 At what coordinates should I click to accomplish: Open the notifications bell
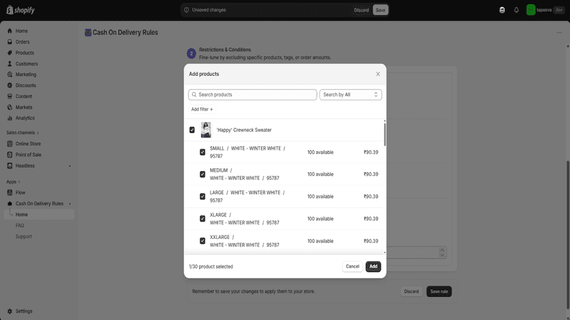pyautogui.click(x=516, y=10)
